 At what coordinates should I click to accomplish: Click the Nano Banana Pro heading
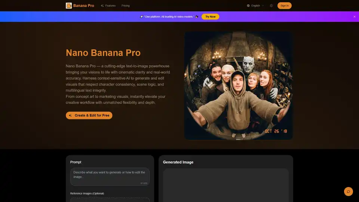coord(103,53)
